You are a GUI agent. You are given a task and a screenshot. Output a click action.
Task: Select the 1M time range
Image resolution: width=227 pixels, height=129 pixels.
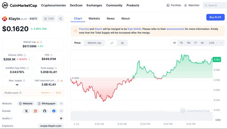188,43
